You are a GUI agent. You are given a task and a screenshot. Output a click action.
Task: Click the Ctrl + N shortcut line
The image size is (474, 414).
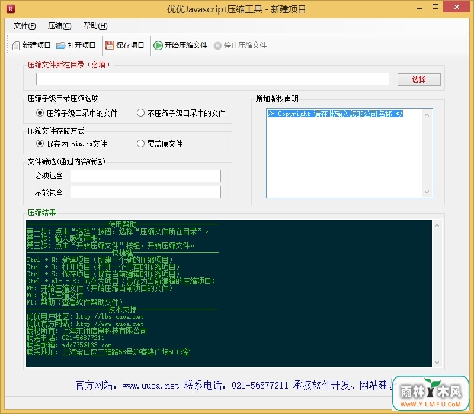pos(100,260)
